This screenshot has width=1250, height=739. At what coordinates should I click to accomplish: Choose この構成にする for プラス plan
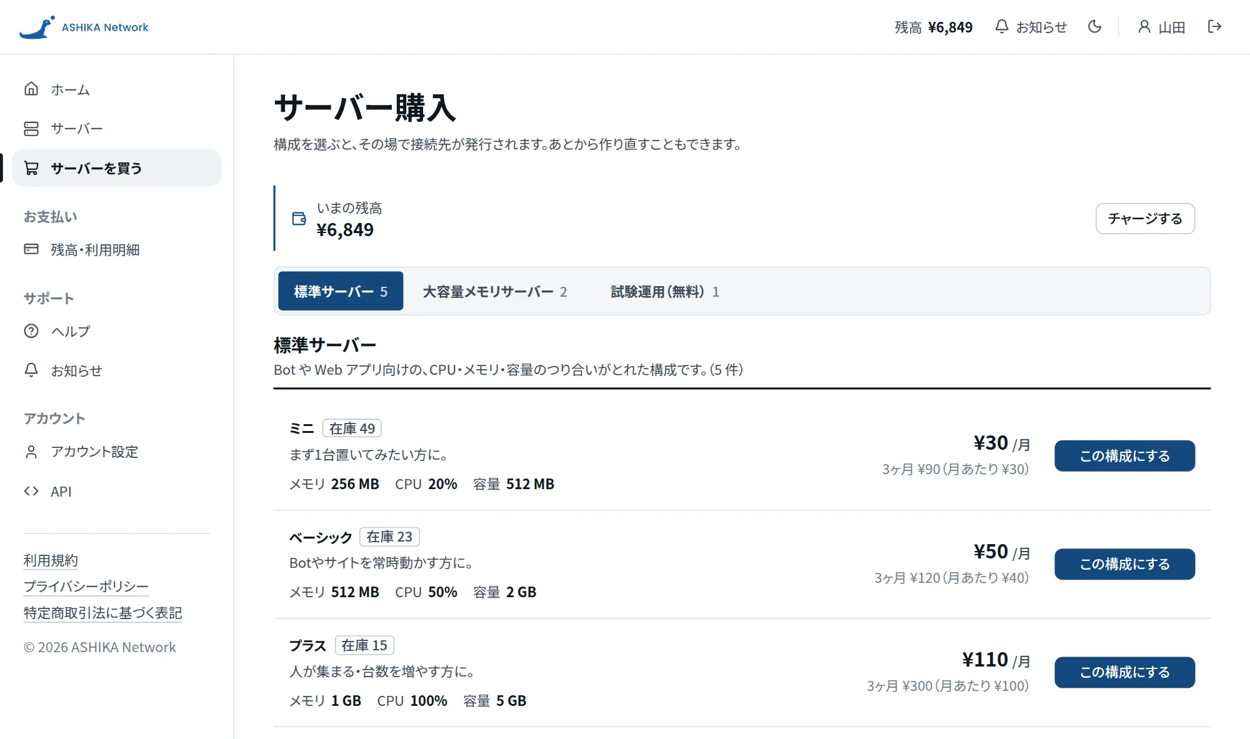pyautogui.click(x=1124, y=672)
